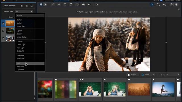Click the crossed tools icon in toolbar
This screenshot has width=182, height=102.
(x=97, y=5)
